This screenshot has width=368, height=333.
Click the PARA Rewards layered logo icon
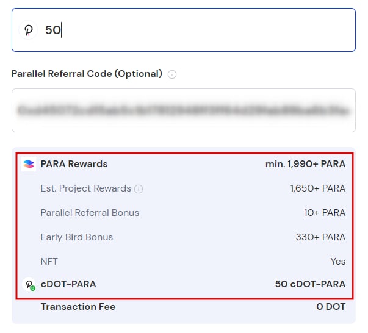tap(29, 164)
